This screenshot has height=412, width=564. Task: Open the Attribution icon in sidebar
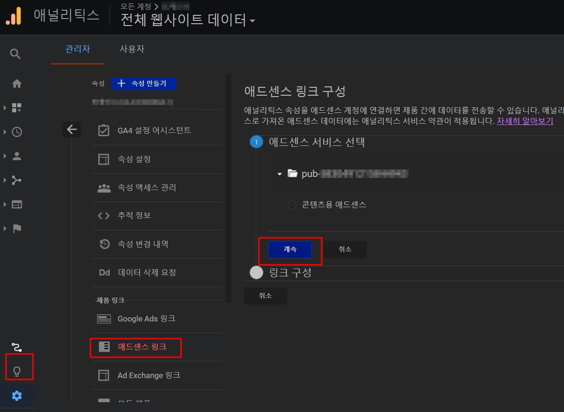(x=17, y=347)
